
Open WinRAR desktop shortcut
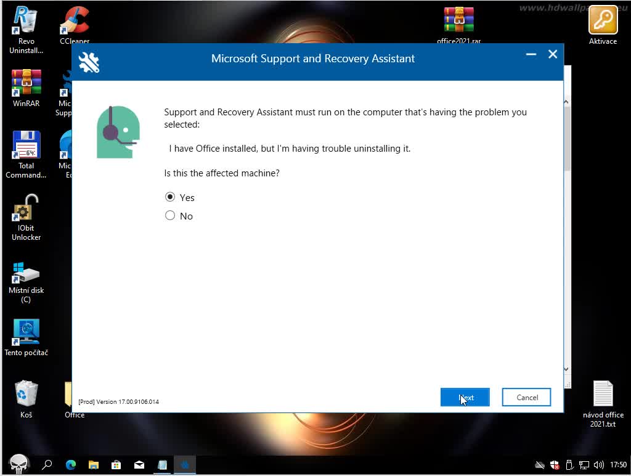(26, 88)
